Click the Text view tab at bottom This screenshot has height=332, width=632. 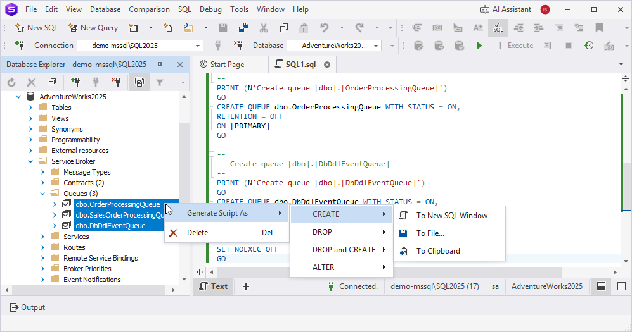[x=214, y=286]
